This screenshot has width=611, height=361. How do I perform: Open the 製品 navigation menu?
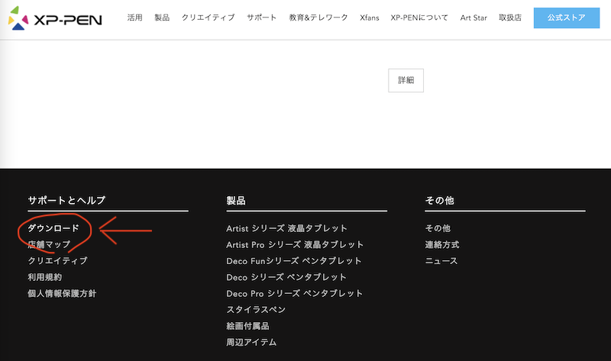click(162, 18)
